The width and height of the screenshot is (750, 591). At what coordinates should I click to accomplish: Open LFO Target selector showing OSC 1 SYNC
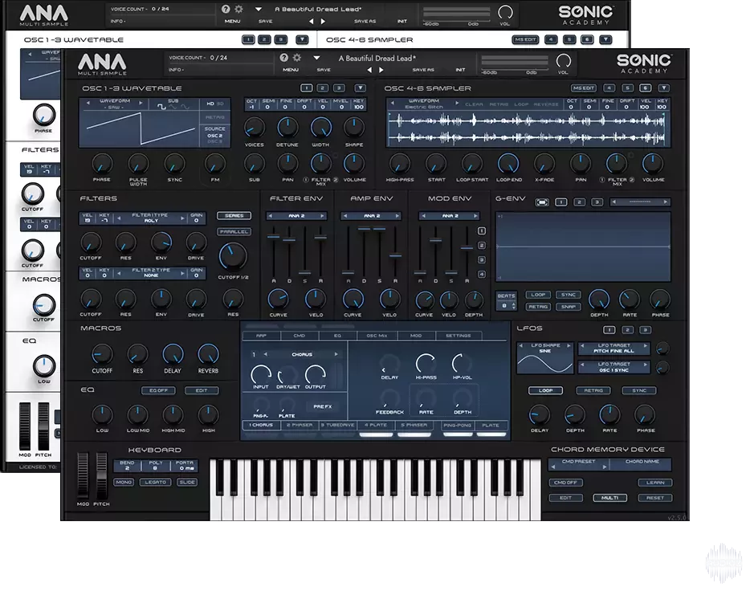point(614,367)
